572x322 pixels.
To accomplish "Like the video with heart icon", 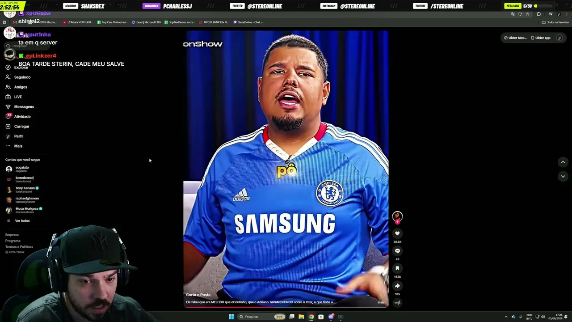I will pyautogui.click(x=397, y=233).
